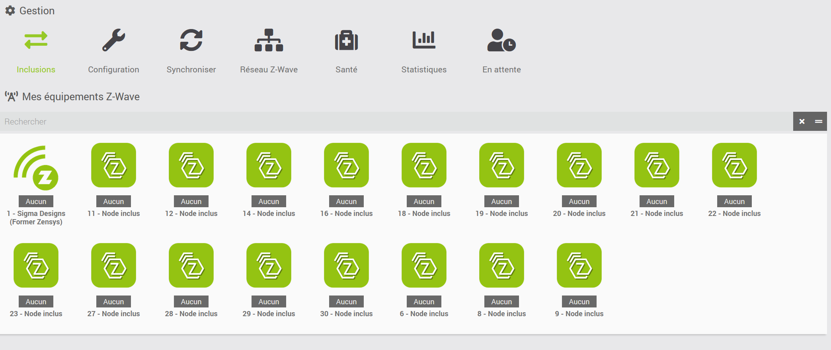Image resolution: width=831 pixels, height=350 pixels.
Task: Click '14 - Node inclus' text
Action: [269, 214]
